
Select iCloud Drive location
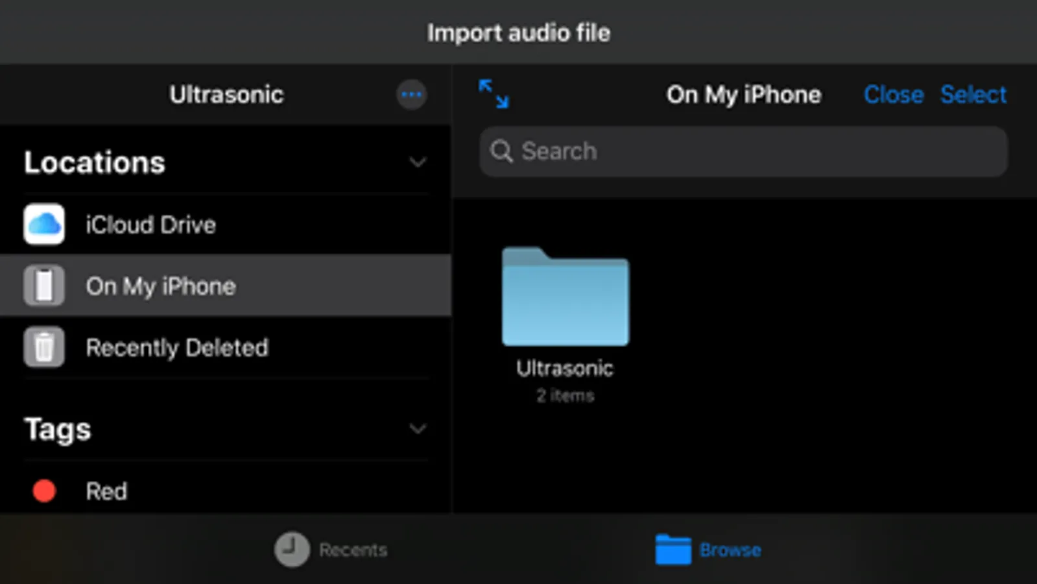point(226,225)
